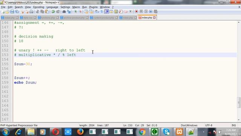Click the Zoom Out toolbar icon
Screen dimensions: 241x136
pyautogui.click(x=80, y=12)
